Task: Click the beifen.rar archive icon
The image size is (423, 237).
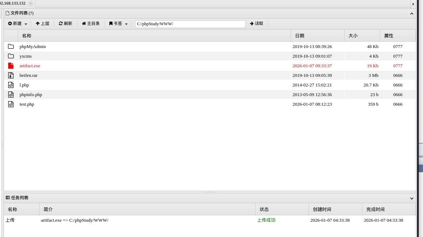Action: (x=11, y=75)
